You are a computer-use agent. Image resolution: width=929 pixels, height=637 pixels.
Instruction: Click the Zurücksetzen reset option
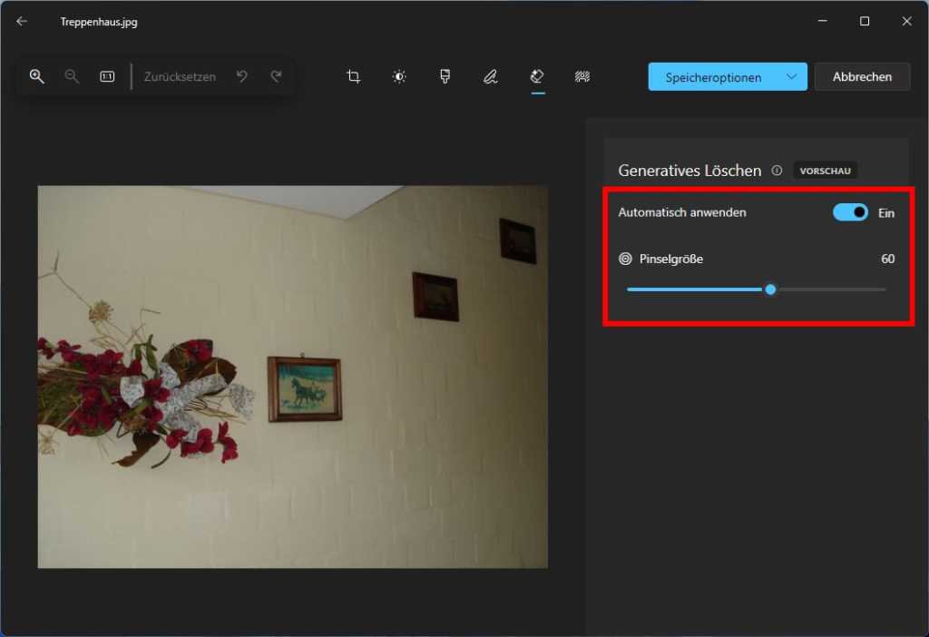pyautogui.click(x=180, y=76)
